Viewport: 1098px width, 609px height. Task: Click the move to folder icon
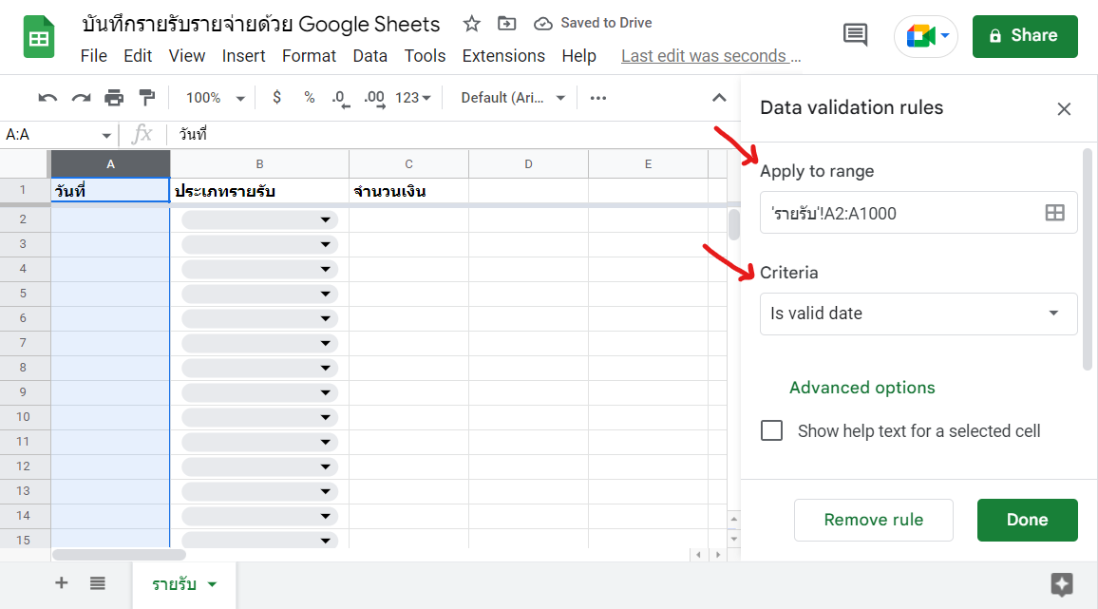[x=506, y=24]
